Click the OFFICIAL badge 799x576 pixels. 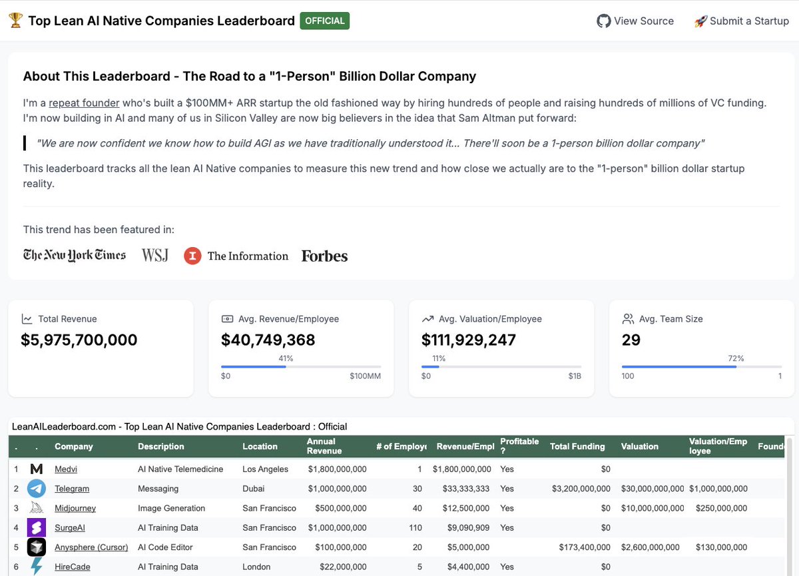point(325,21)
